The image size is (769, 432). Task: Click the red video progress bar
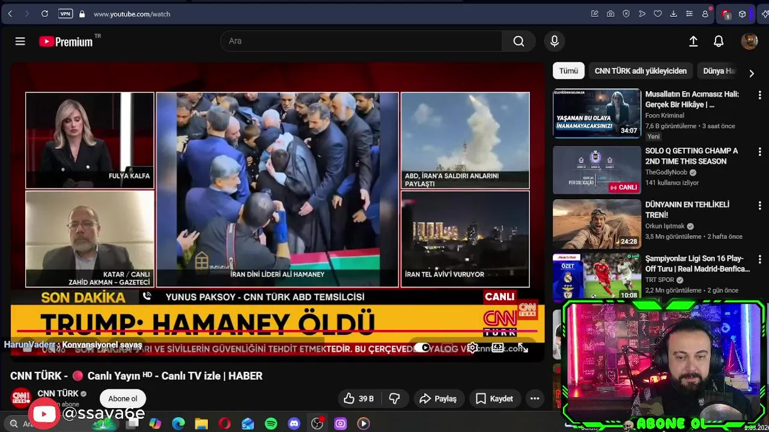[277, 331]
